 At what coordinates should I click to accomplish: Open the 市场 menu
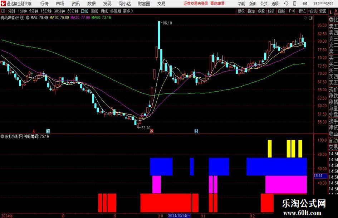click(60, 4)
